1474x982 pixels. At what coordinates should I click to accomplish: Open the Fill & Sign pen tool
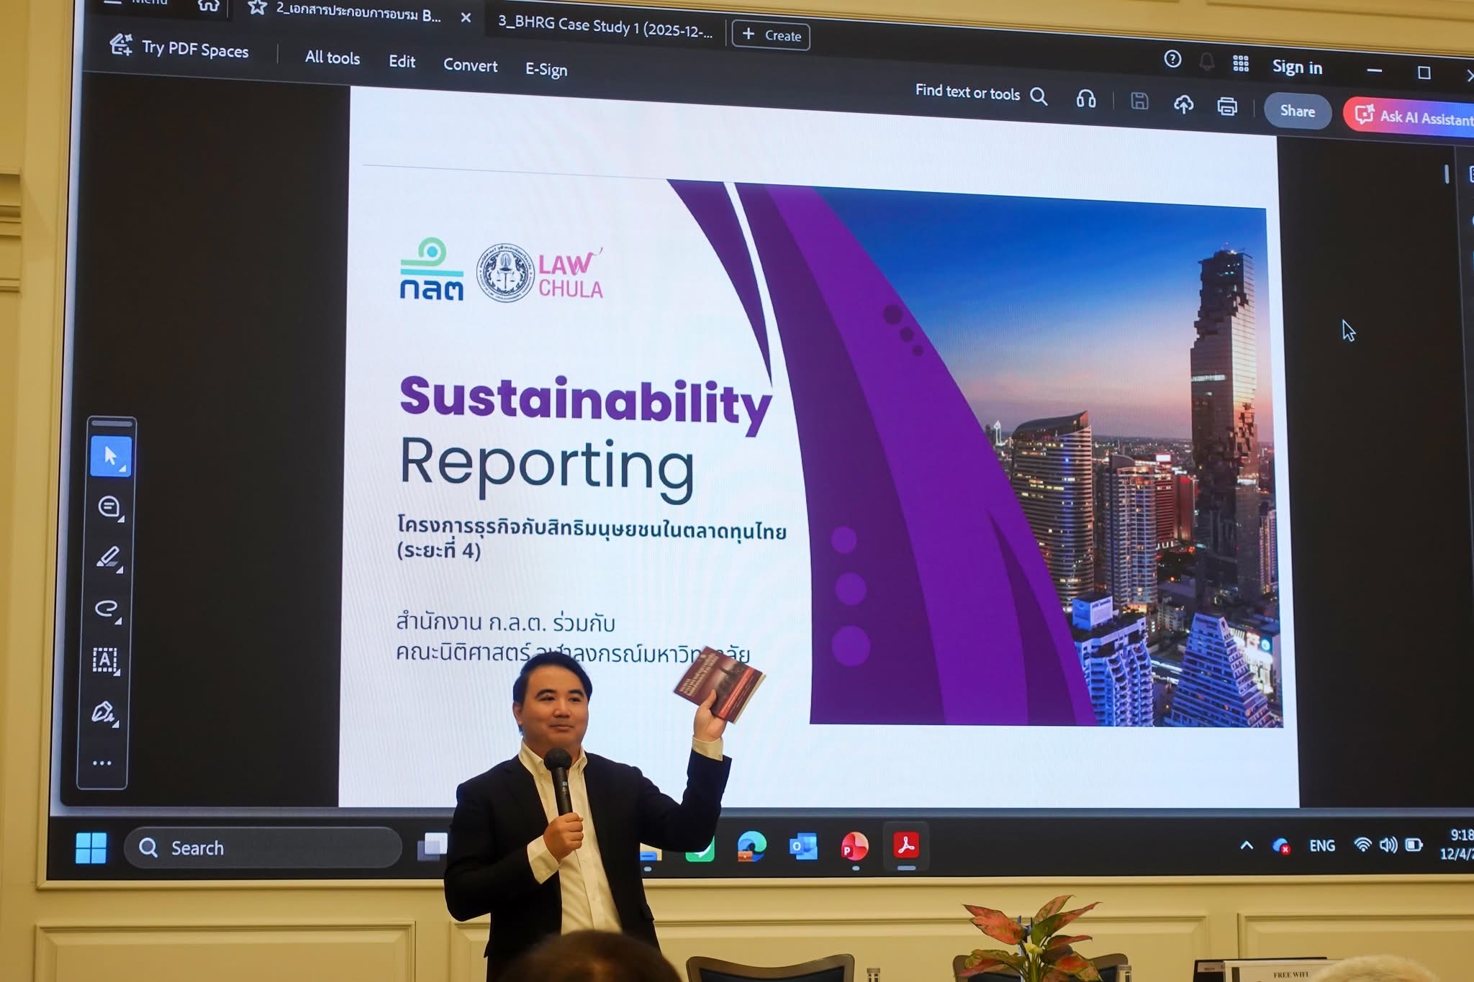tap(103, 712)
